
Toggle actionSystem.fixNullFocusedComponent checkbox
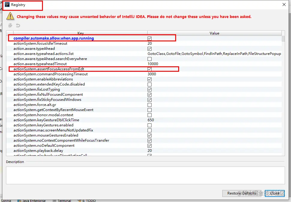pyautogui.click(x=150, y=95)
